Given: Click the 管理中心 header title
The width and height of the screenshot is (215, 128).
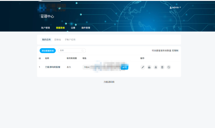Looking at the screenshot, I should click(x=47, y=16).
